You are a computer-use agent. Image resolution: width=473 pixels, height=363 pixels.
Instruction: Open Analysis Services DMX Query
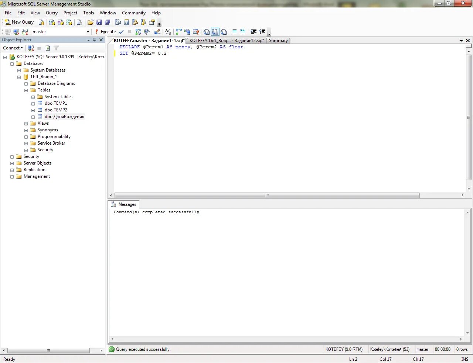pos(61,23)
